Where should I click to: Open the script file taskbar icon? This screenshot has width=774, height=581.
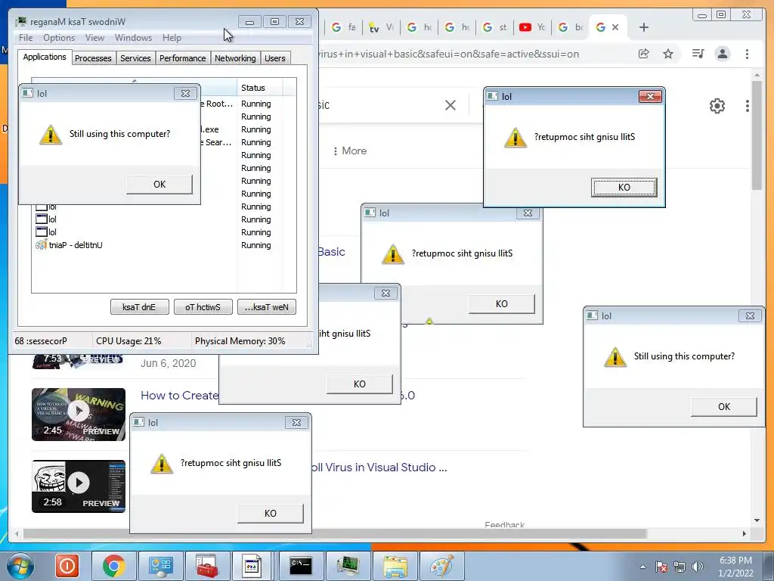(252, 566)
